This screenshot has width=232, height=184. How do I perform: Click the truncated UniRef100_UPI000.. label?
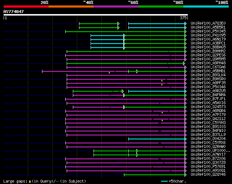[210, 151]
